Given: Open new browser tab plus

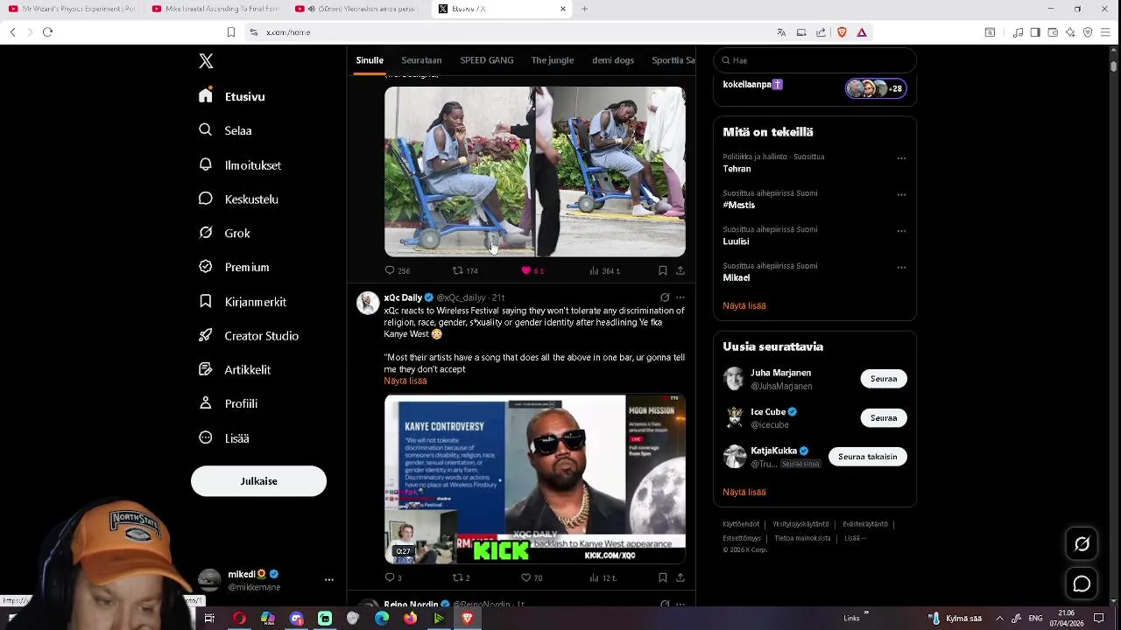Looking at the screenshot, I should pyautogui.click(x=584, y=9).
